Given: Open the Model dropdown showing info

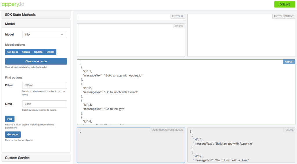Looking at the screenshot, I should click(44, 34).
